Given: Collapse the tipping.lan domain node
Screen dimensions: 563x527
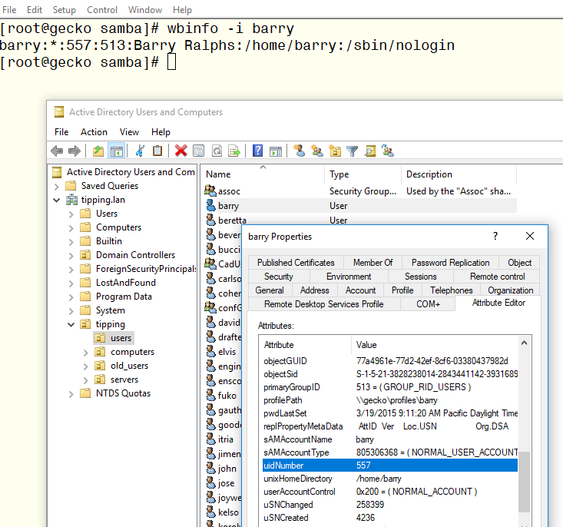Looking at the screenshot, I should 56,200.
